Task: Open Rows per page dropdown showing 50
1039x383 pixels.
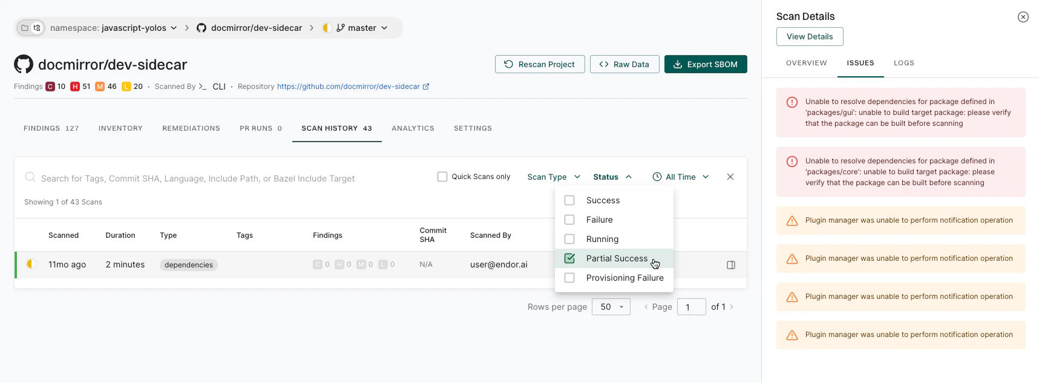Action: click(611, 307)
